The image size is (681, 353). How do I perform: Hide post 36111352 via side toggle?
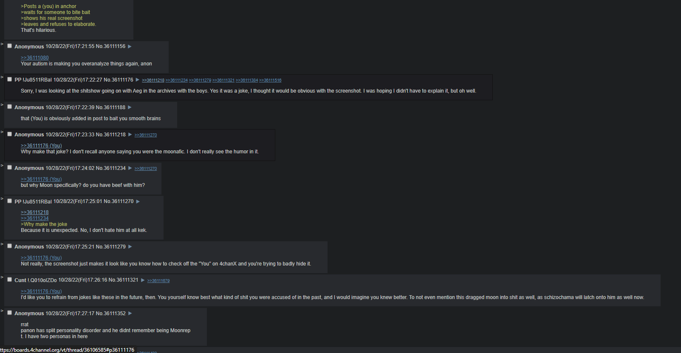coord(2,311)
